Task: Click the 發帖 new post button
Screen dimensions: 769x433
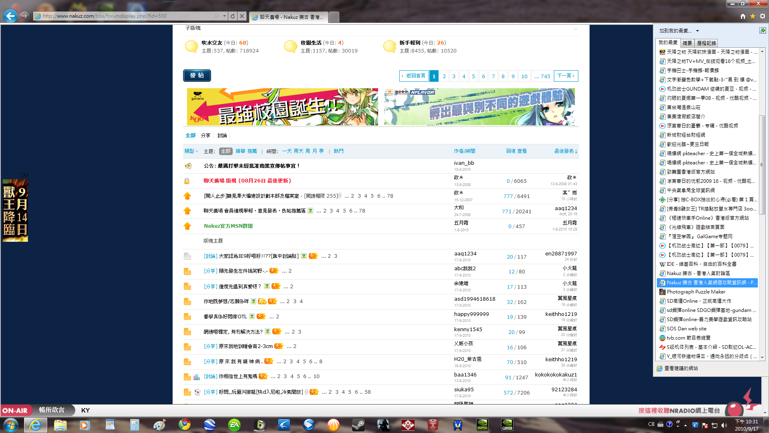Action: [x=197, y=75]
